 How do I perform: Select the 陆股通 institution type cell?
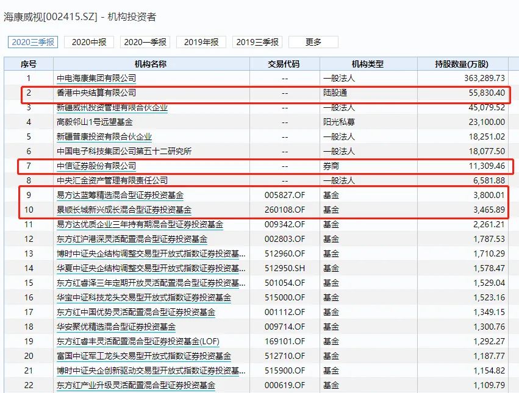[x=335, y=93]
